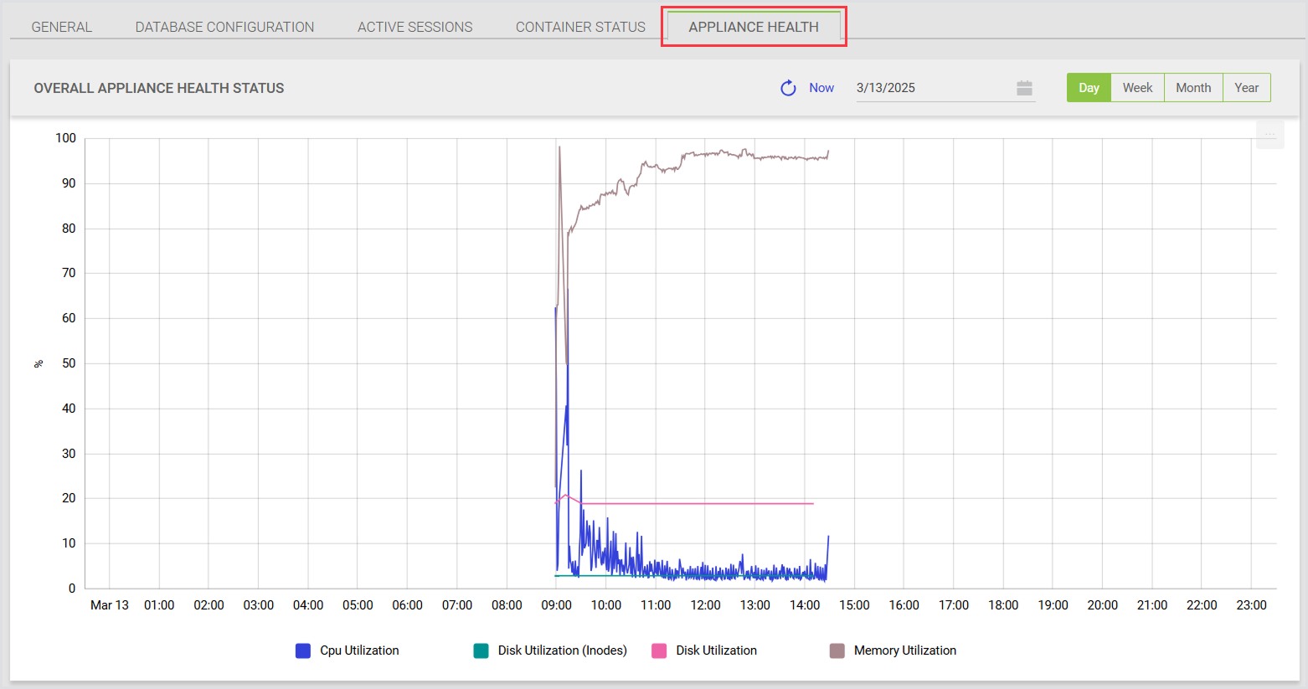Viewport: 1308px width, 689px height.
Task: Open the calendar date picker icon
Action: [x=1024, y=88]
